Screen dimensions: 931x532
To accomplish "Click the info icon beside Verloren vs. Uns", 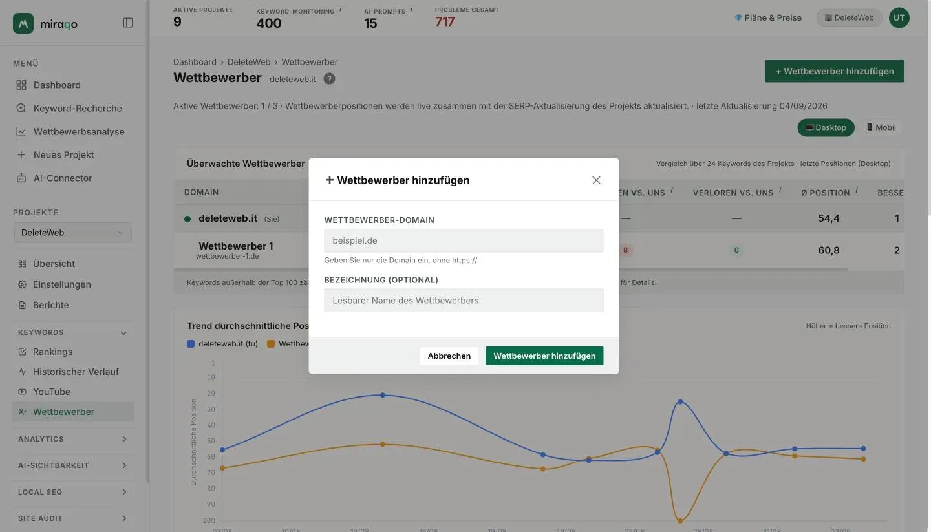I will pos(780,191).
